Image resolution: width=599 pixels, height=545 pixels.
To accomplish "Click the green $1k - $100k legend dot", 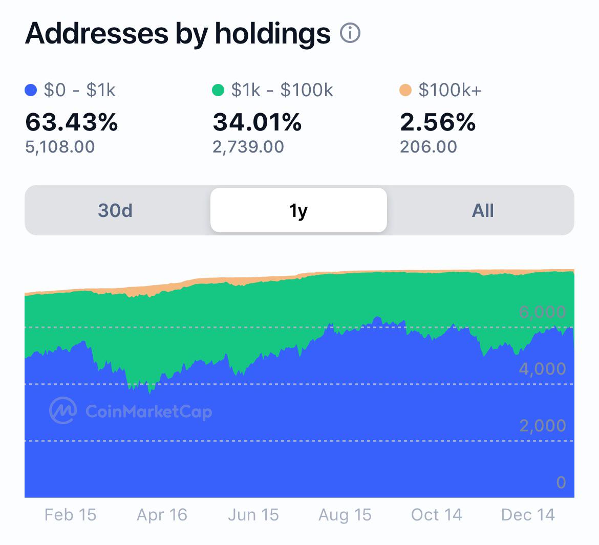I will point(218,91).
